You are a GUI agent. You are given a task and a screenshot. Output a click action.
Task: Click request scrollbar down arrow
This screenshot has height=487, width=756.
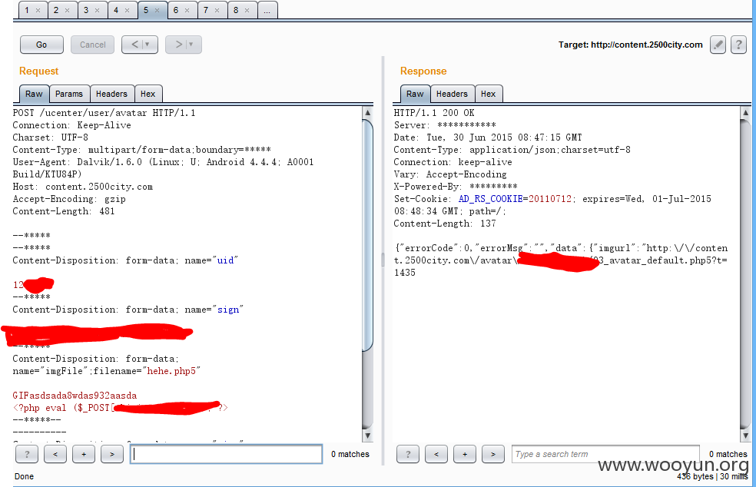pyautogui.click(x=367, y=436)
